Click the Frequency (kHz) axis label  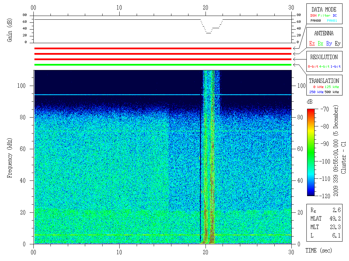tap(10, 158)
